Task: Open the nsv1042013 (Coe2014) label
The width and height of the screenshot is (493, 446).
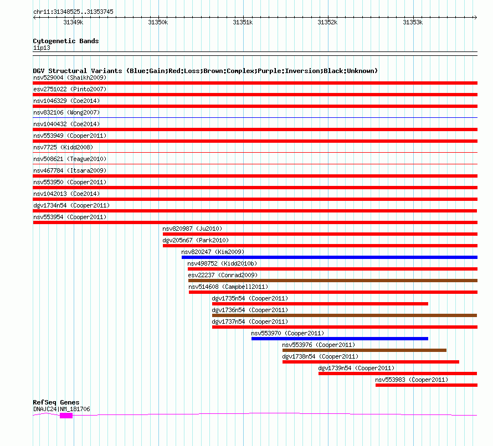Action: (x=66, y=194)
